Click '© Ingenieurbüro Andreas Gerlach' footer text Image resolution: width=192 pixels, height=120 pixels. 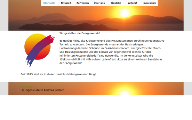(43, 90)
